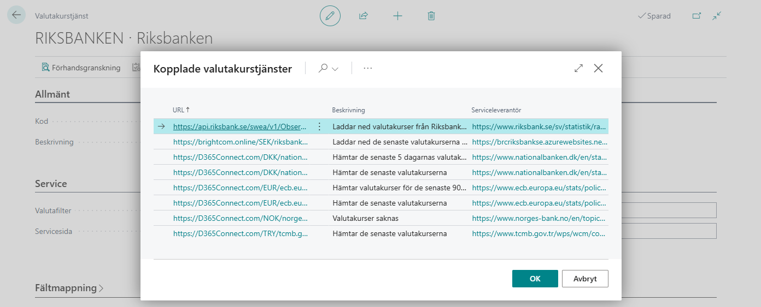The height and width of the screenshot is (307, 761).
Task: Click the search magnifier in dialog
Action: point(323,68)
